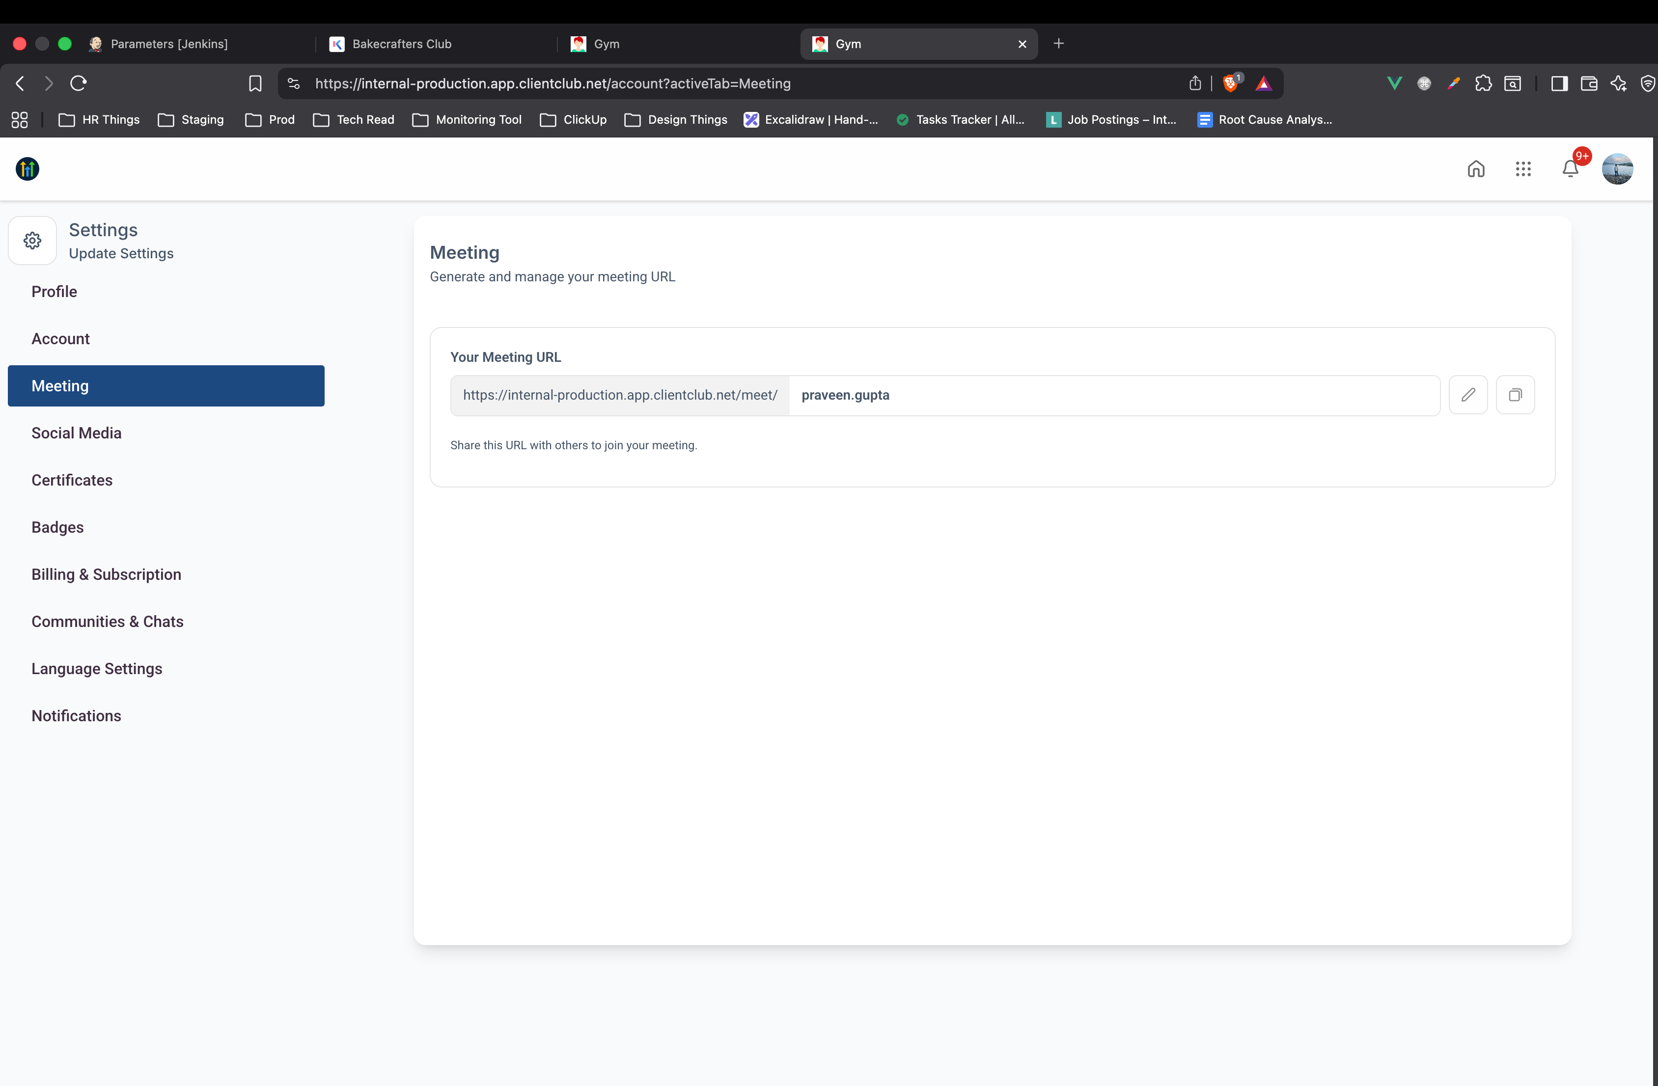Reload the page with refresh icon
The image size is (1658, 1086).
[x=78, y=83]
